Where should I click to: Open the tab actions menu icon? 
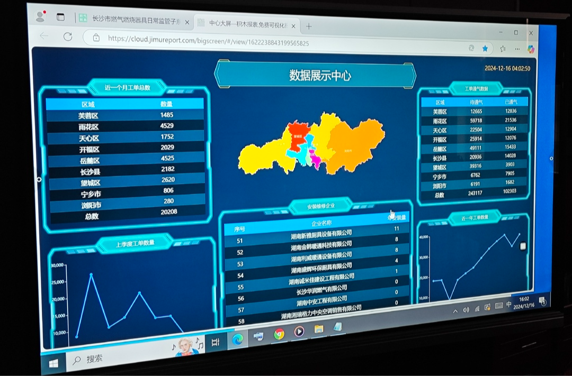pyautogui.click(x=60, y=17)
